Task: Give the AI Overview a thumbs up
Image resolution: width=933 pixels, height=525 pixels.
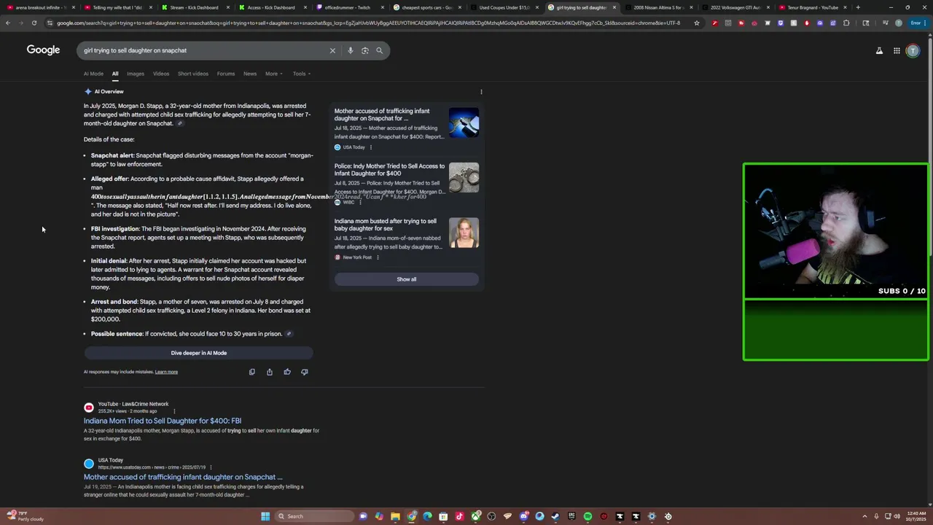Action: click(x=287, y=372)
